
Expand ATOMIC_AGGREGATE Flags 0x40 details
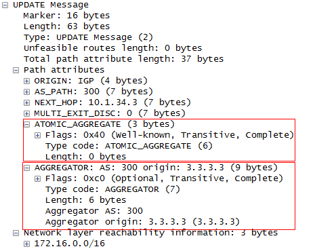tap(37, 136)
